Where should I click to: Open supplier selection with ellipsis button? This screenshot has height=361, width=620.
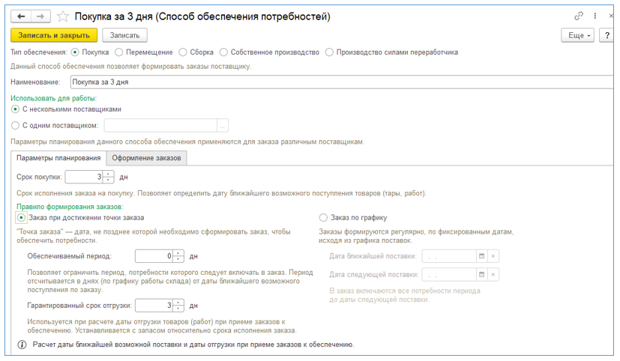[x=223, y=126]
